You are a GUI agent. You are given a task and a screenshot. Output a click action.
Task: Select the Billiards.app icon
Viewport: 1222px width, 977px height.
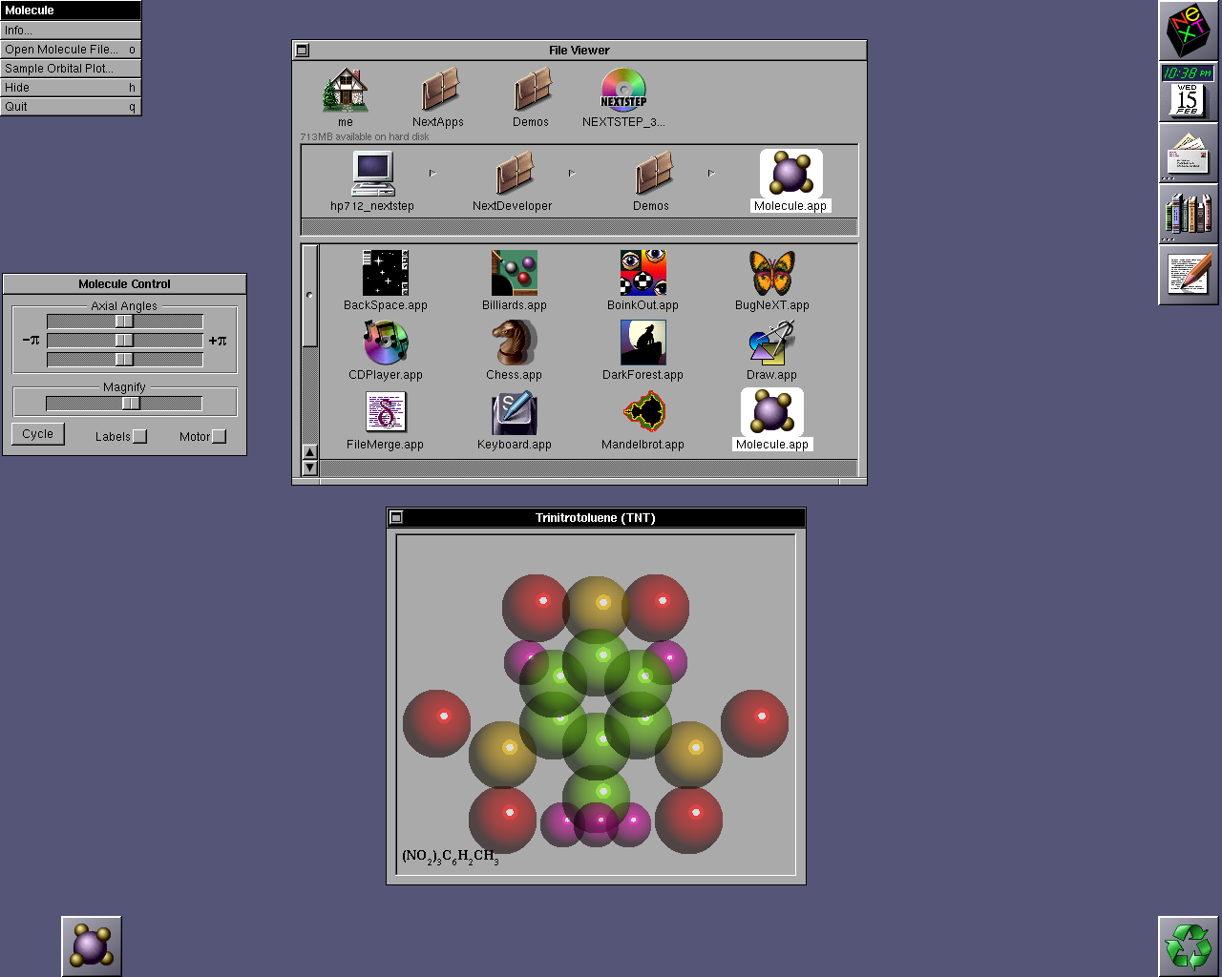coord(515,273)
